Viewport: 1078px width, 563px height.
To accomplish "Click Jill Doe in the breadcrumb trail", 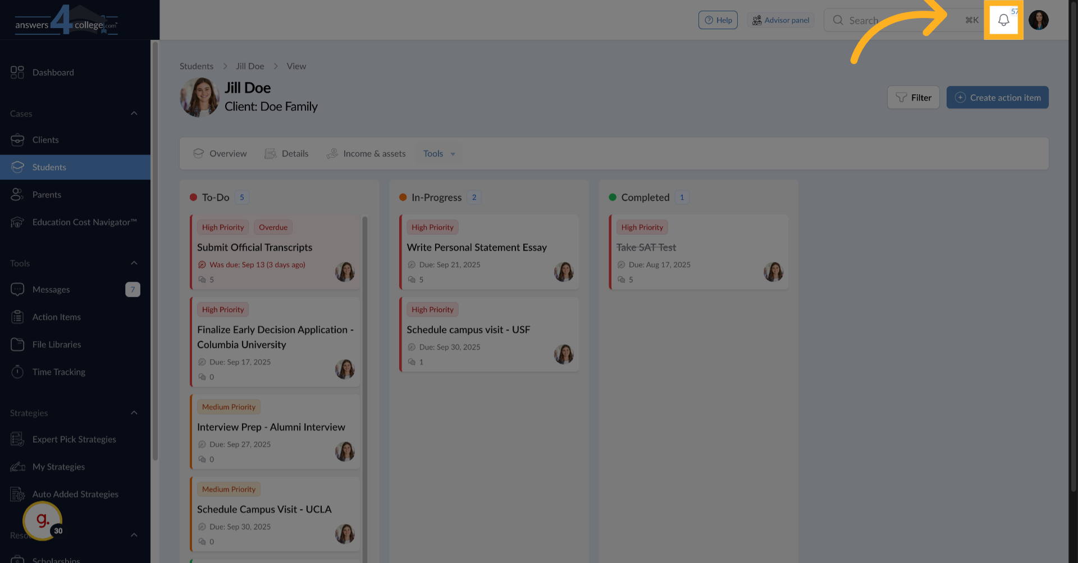I will pos(250,66).
